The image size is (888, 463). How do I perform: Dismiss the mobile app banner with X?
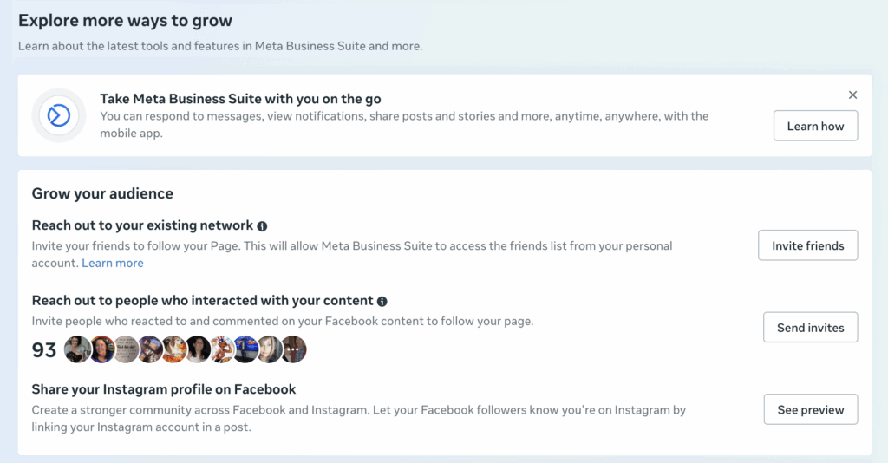click(x=852, y=95)
